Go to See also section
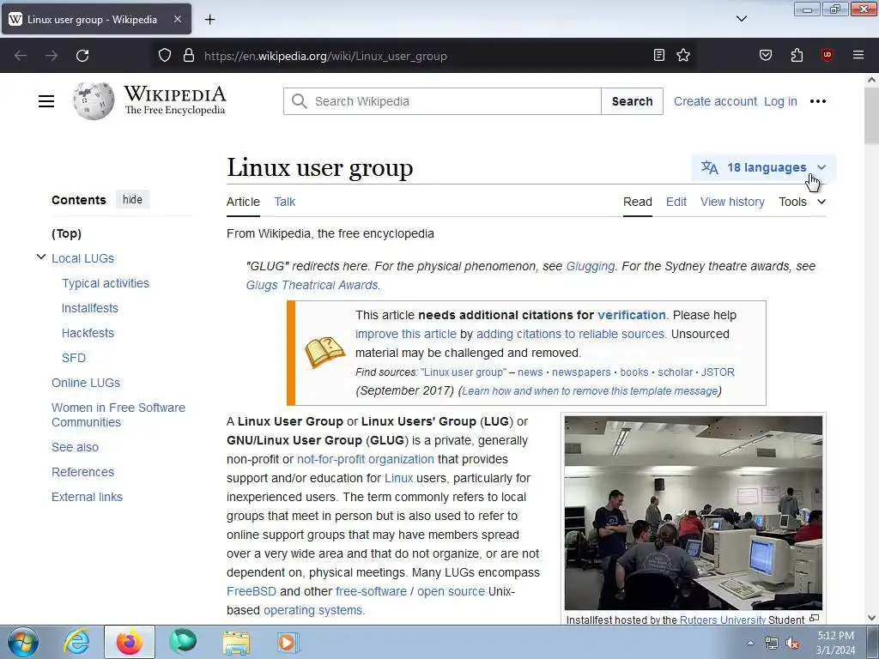The image size is (879, 659). pos(76,447)
